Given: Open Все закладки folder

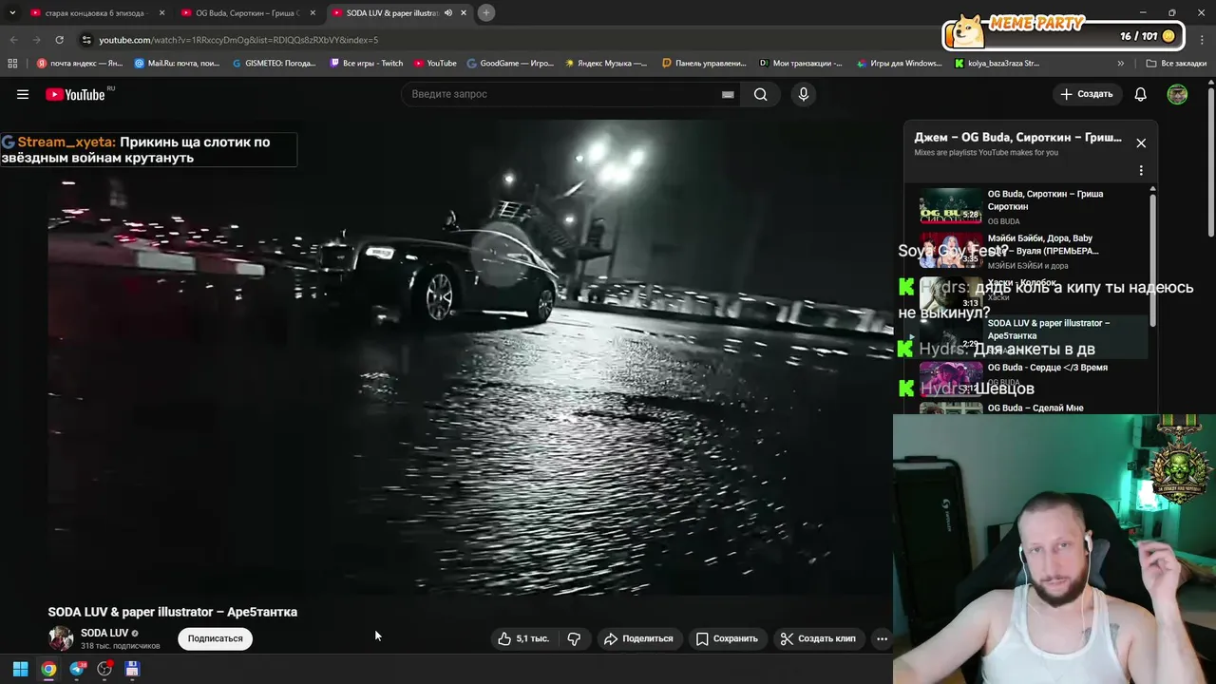Looking at the screenshot, I should point(1176,64).
